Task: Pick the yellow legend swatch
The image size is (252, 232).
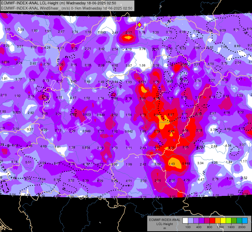Action: tap(223, 221)
